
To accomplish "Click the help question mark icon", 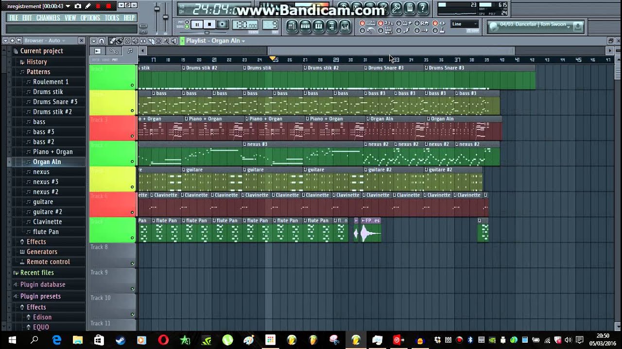I will coord(423,8).
